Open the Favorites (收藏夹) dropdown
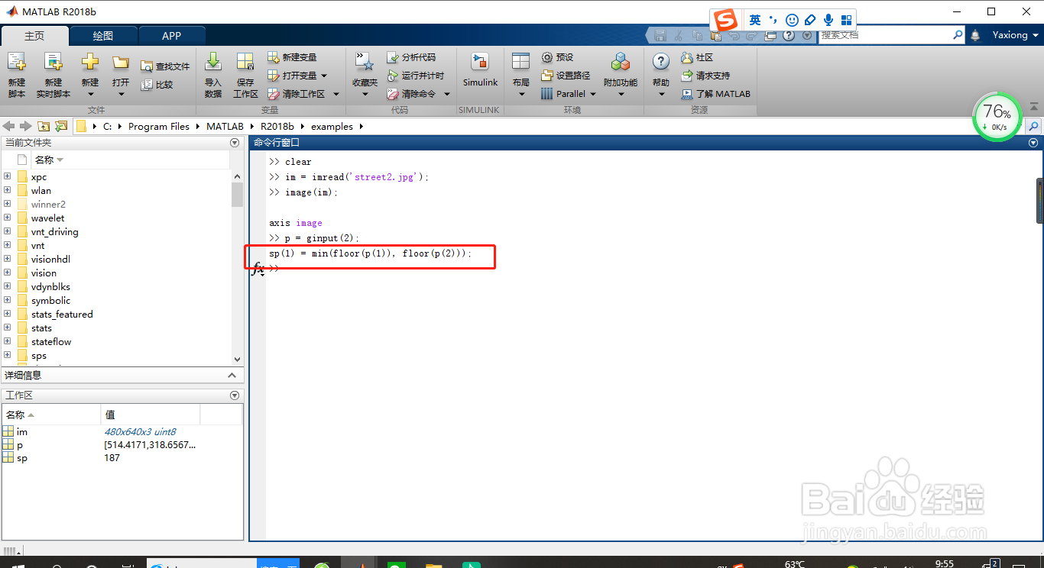Screen dimensions: 1044x568 365,75
